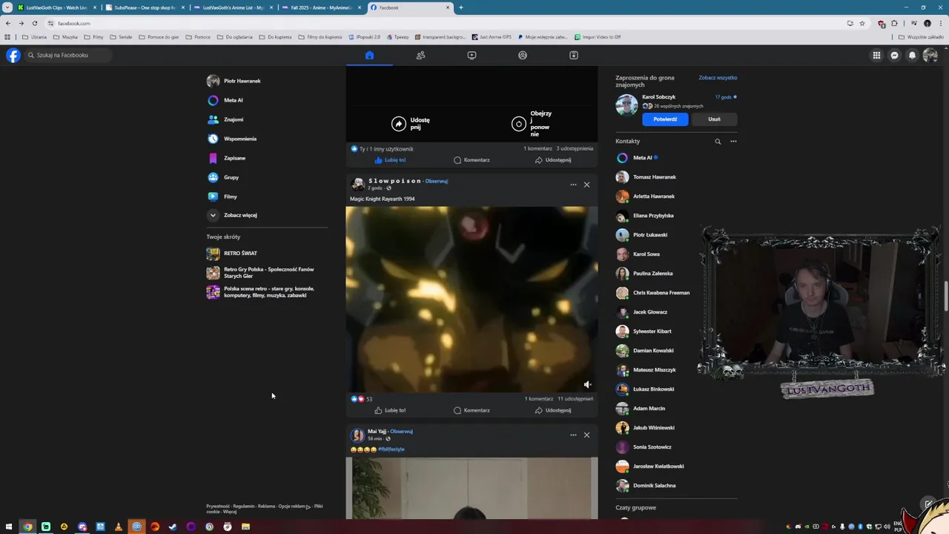Image resolution: width=949 pixels, height=534 pixels.
Task: Hide the Mai Yajj post with X
Action: (586, 435)
